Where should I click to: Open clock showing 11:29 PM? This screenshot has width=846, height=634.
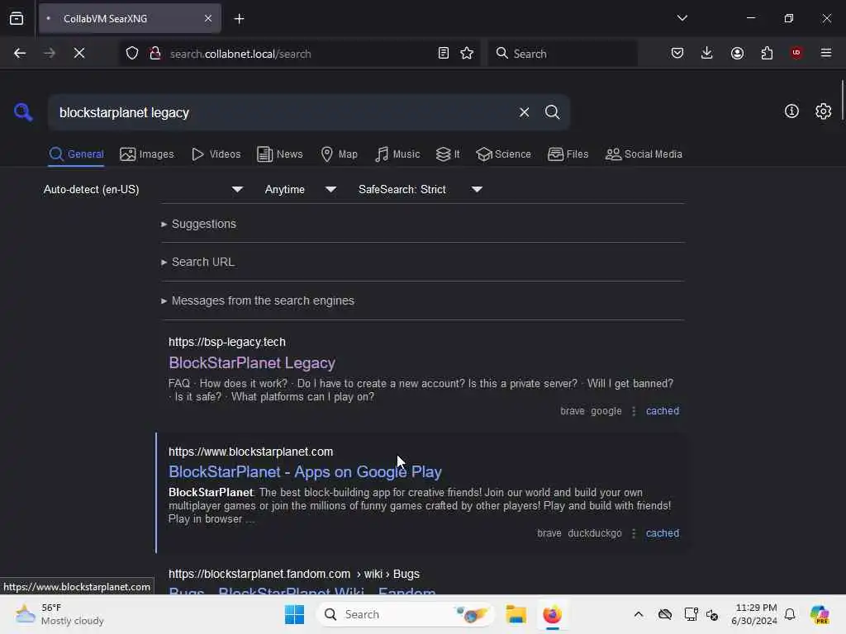coord(754,614)
